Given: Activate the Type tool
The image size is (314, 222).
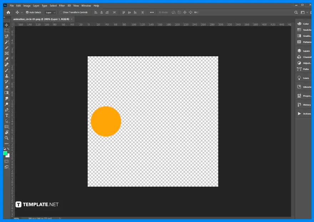Looking at the screenshot, I should pos(6,115).
